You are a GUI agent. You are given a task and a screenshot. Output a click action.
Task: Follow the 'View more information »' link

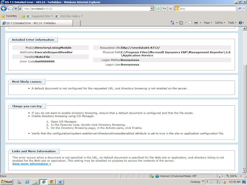(x=32, y=164)
